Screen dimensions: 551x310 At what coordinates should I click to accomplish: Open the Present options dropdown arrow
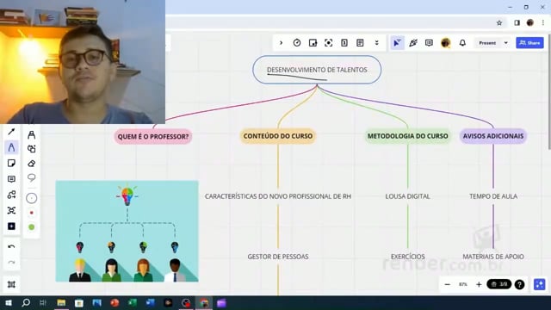(506, 43)
